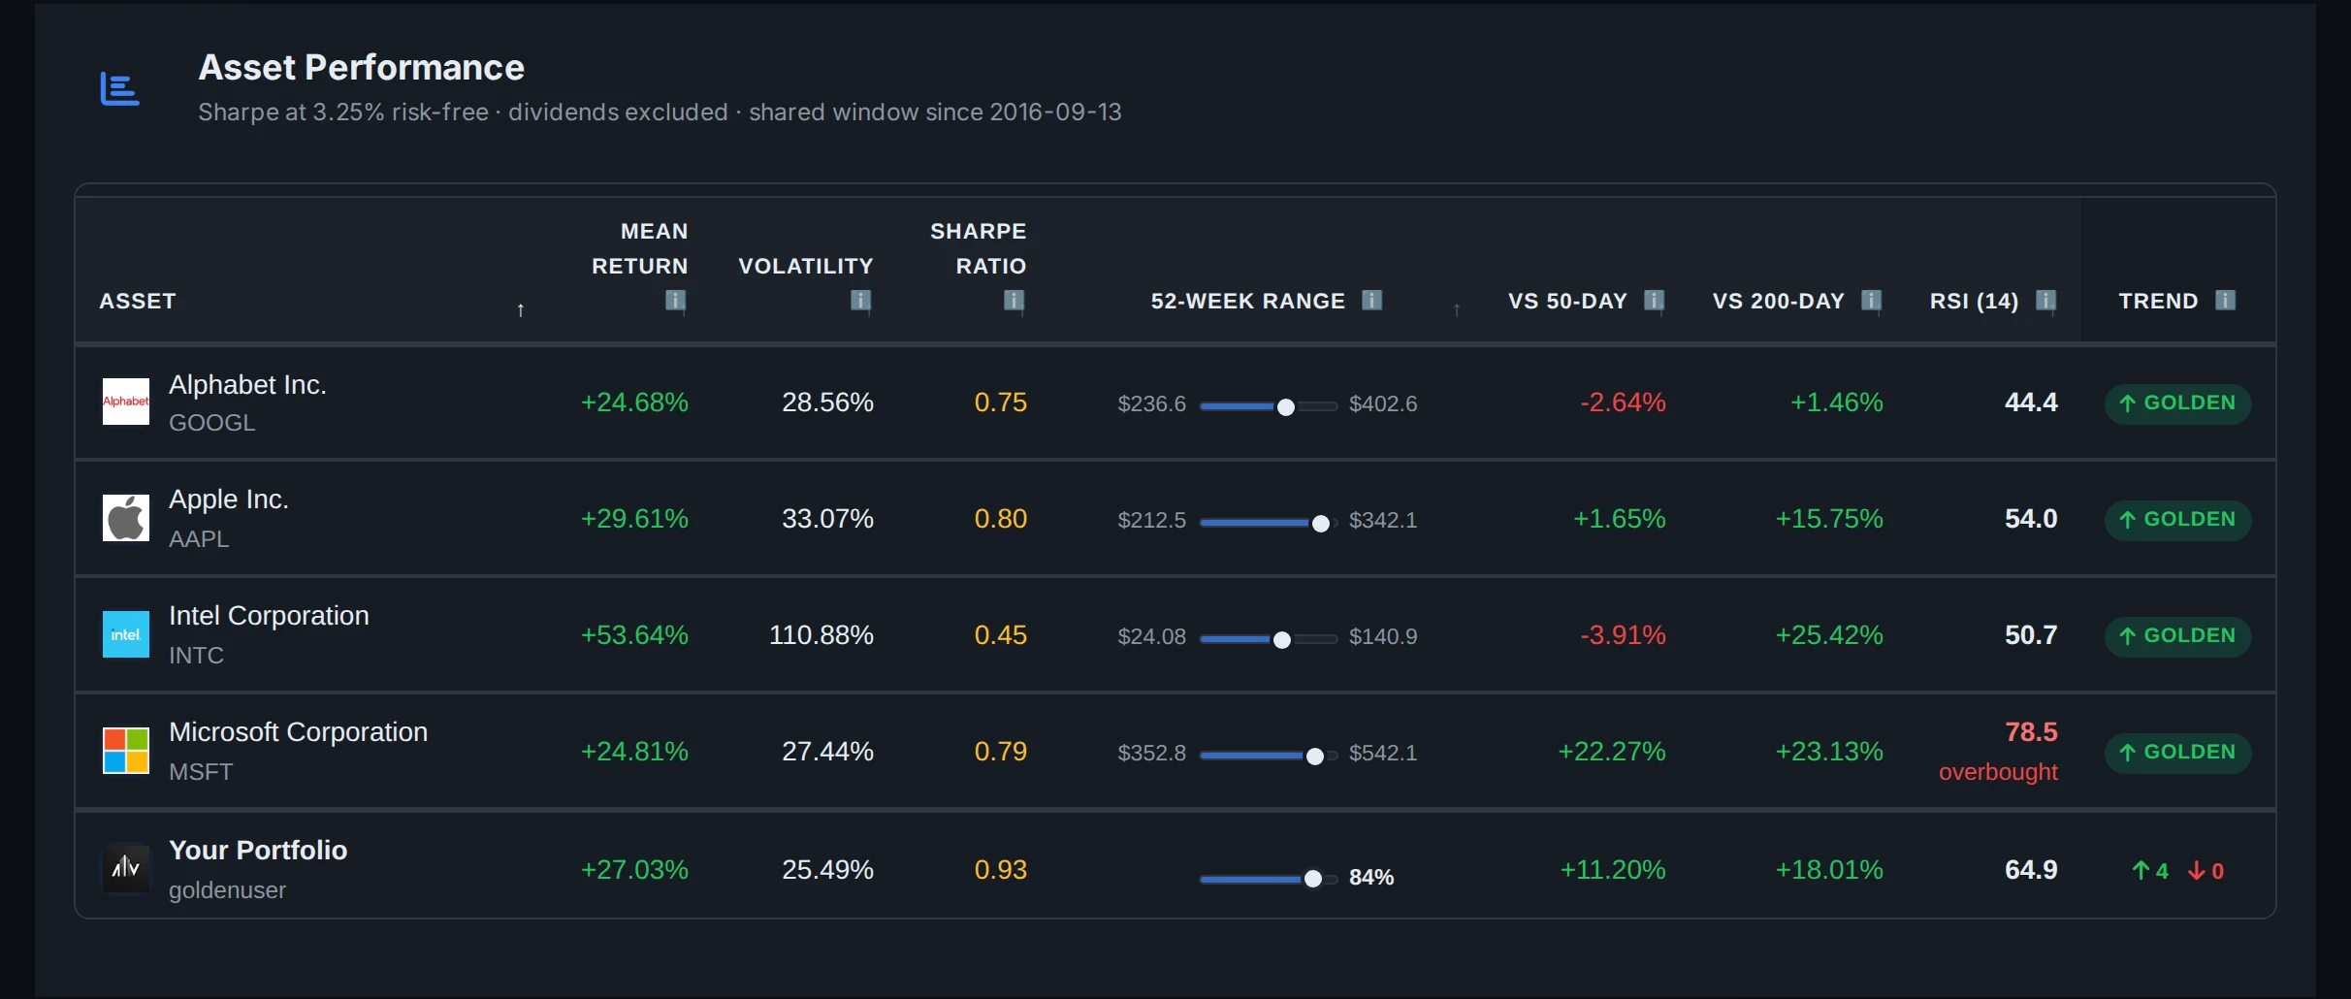The height and width of the screenshot is (999, 2351).
Task: Click Intel mean return +53.64%
Action: click(x=634, y=635)
